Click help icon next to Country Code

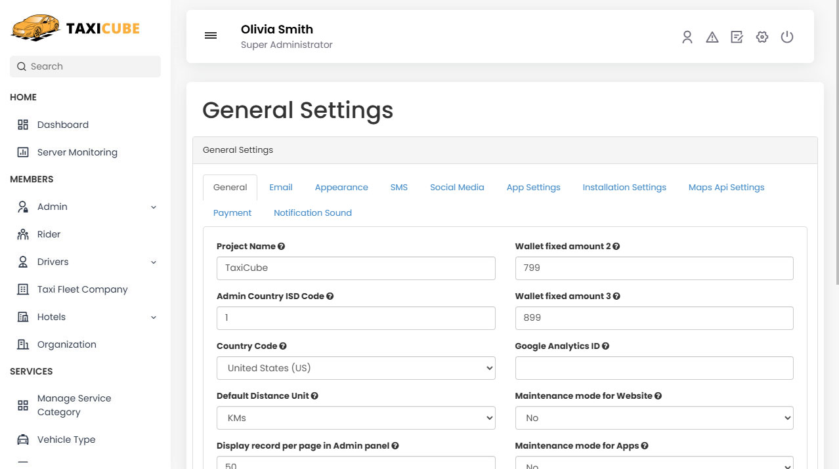[x=283, y=346]
